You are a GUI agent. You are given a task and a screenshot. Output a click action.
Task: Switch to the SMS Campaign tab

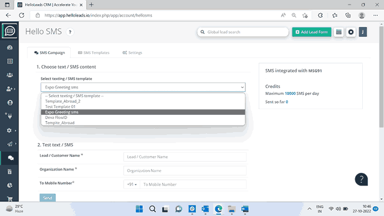point(49,53)
